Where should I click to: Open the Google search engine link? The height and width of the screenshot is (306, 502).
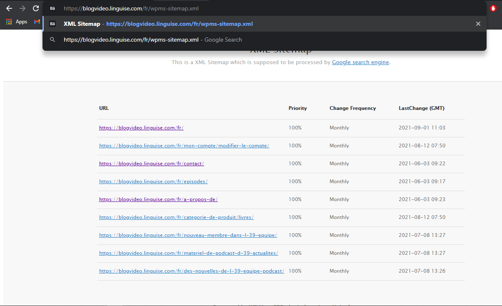pyautogui.click(x=360, y=62)
